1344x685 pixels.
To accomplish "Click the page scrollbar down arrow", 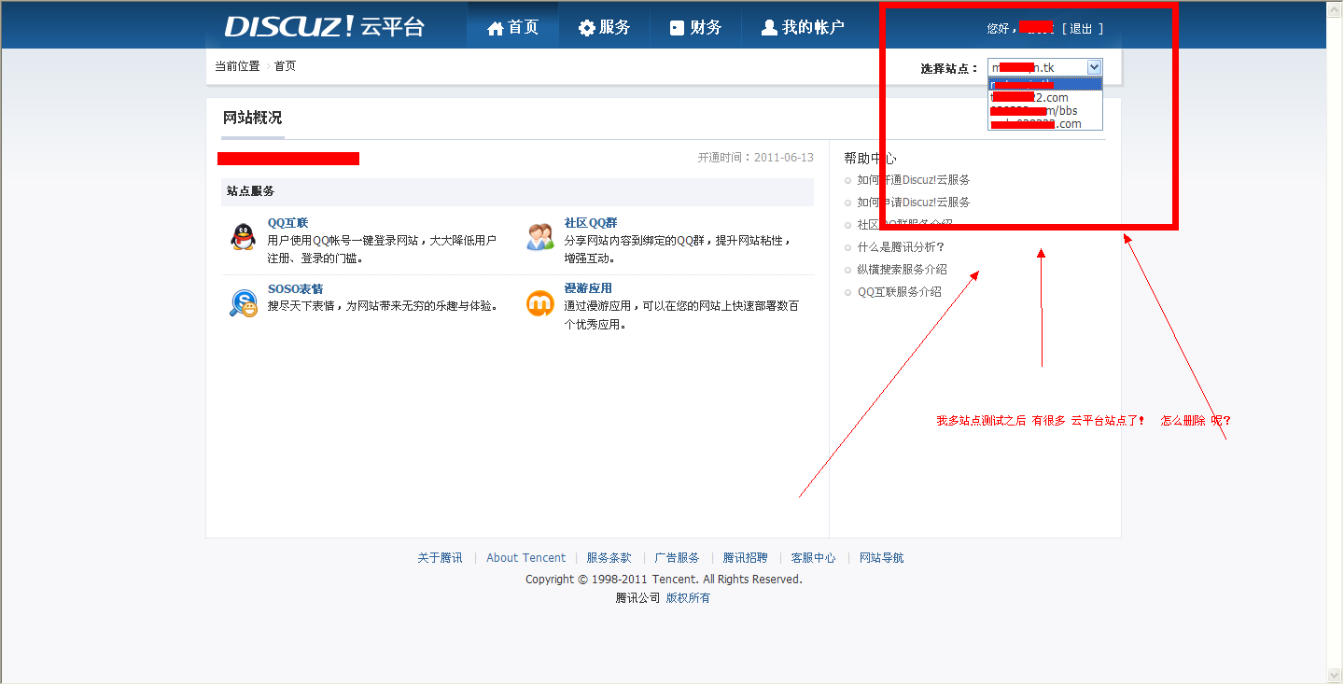I will [1335, 675].
